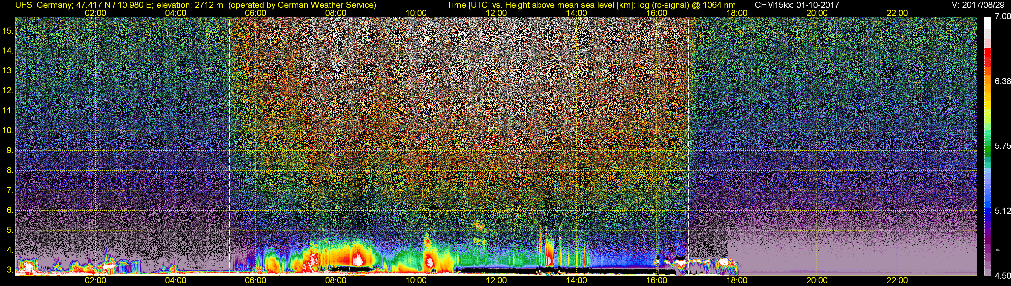Viewport: 1011px width, 286px height.
Task: Click the 14:00 label on the bottom time axis
Action: [x=577, y=281]
